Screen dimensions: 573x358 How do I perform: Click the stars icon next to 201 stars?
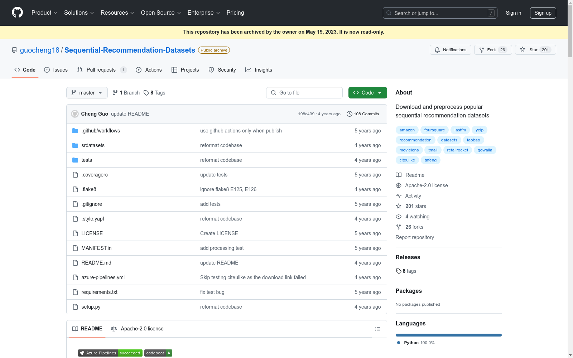399,206
